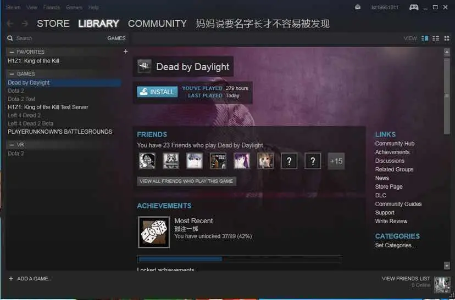Image resolution: width=455 pixels, height=300 pixels.
Task: Open Big Picture mode controller icon
Action: [x=414, y=7]
